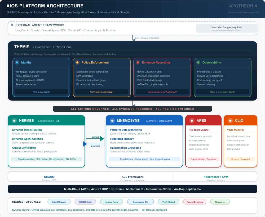
Task: Click the green Observability circle icon
Action: (198, 62)
